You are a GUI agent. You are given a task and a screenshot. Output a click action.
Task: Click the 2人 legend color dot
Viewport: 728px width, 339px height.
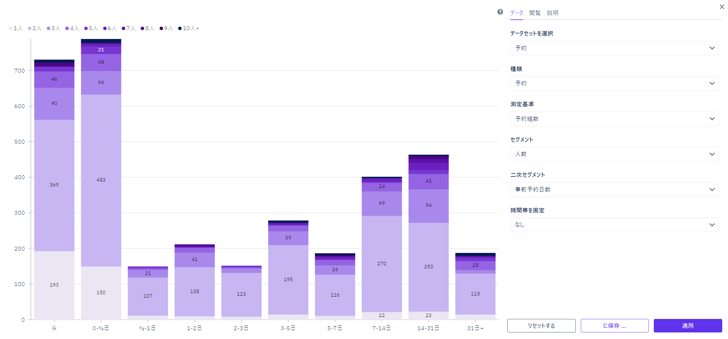(29, 28)
